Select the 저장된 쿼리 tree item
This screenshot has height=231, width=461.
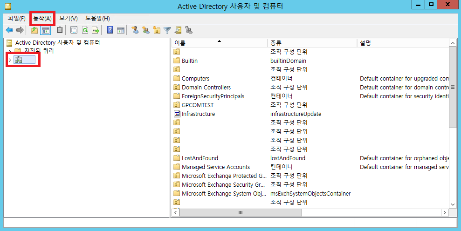point(39,51)
